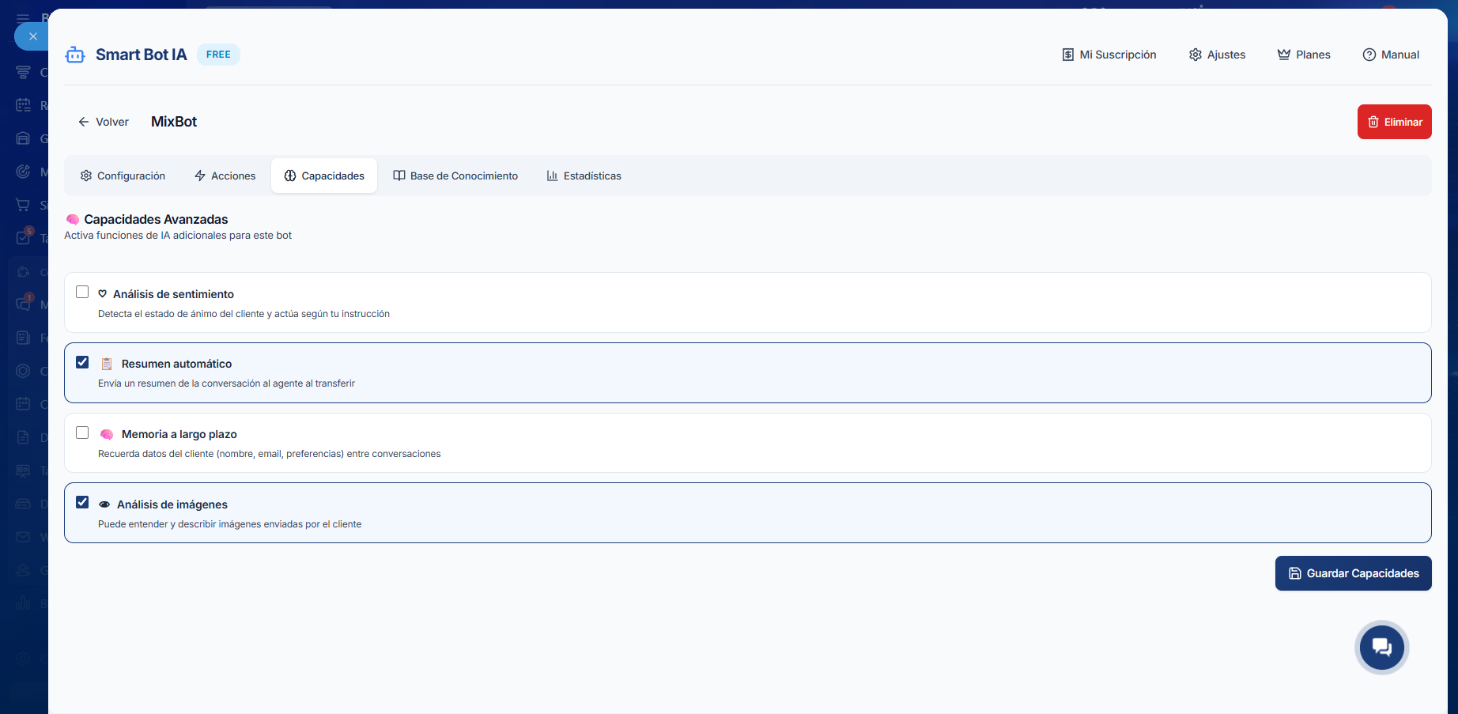Click the Smart Bot IA robot logo icon
The image size is (1458, 714).
75,55
